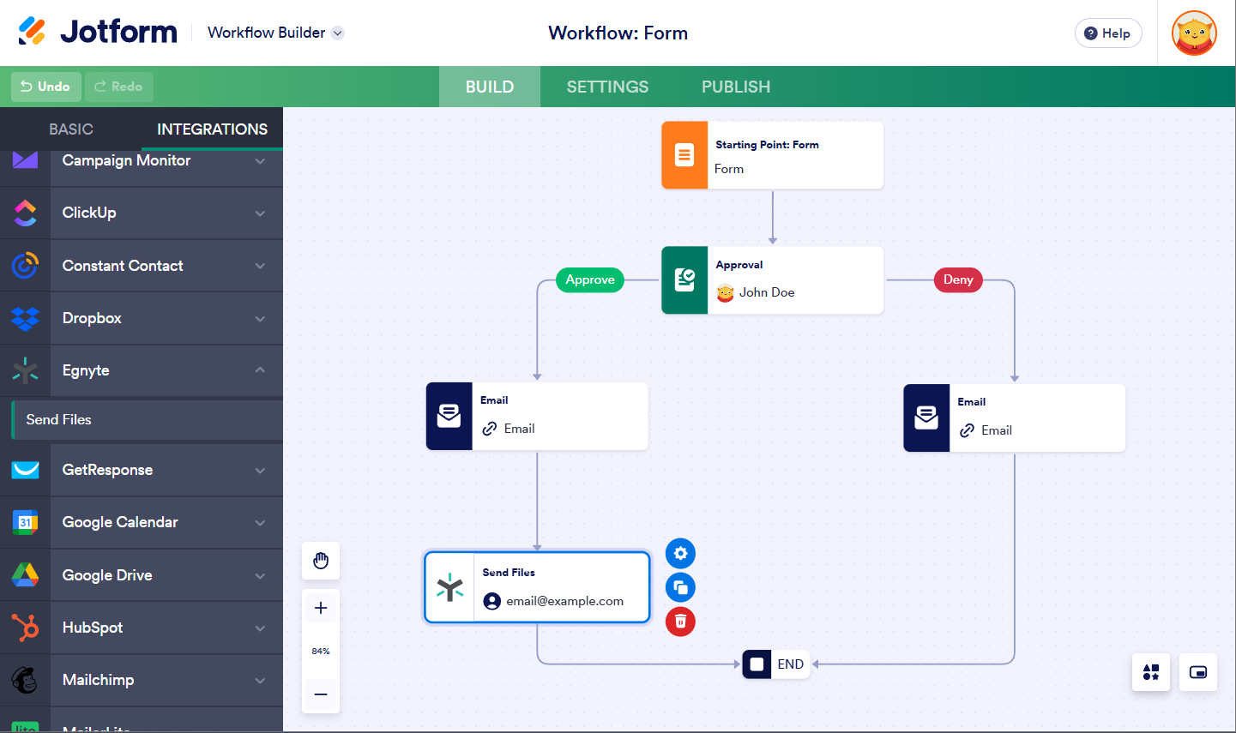1236x733 pixels.
Task: Open the SETTINGS tab
Action: tap(607, 87)
